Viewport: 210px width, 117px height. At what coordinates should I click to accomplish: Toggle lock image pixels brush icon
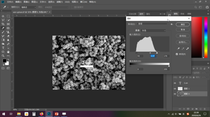[183, 77]
